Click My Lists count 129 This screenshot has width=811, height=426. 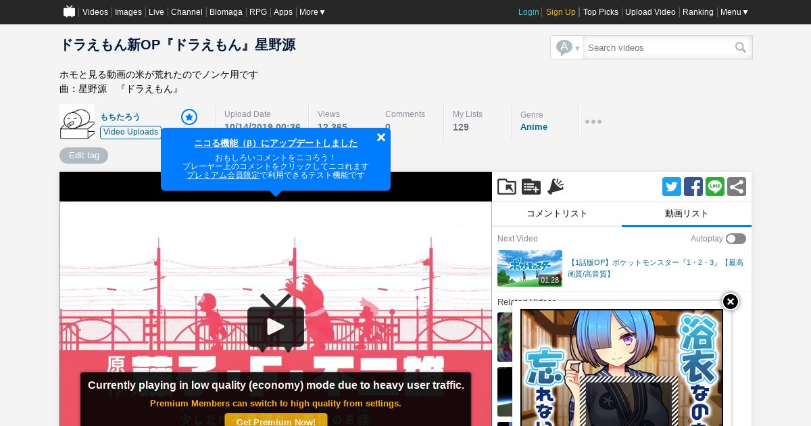tap(461, 127)
